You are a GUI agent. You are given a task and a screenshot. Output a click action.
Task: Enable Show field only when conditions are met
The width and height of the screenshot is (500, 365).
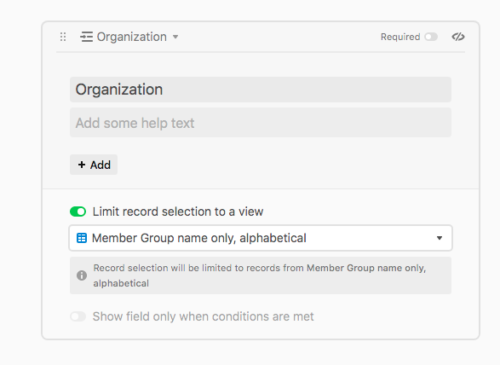(78, 316)
